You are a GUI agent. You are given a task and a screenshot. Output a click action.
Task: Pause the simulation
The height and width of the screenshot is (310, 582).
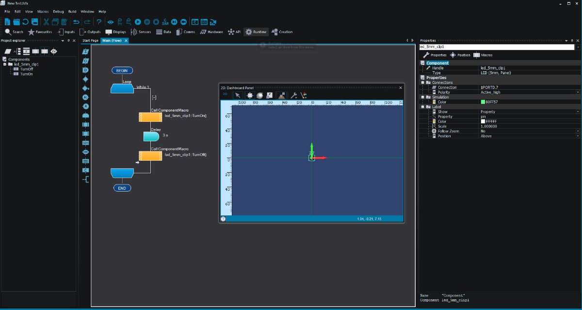(x=147, y=22)
